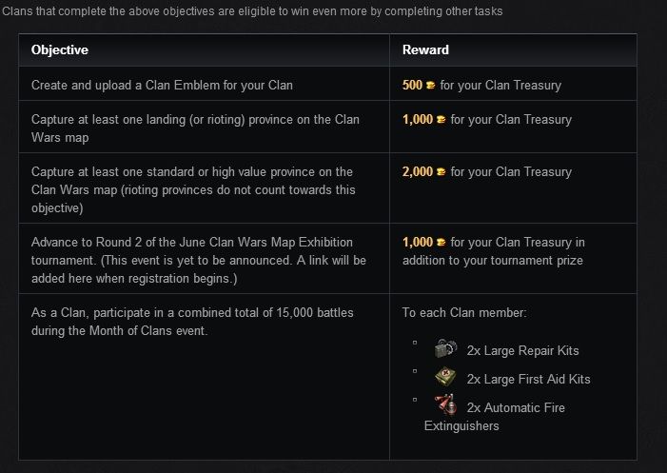The width and height of the screenshot is (667, 473).
Task: Click gold icon in landing province reward
Action: [441, 120]
